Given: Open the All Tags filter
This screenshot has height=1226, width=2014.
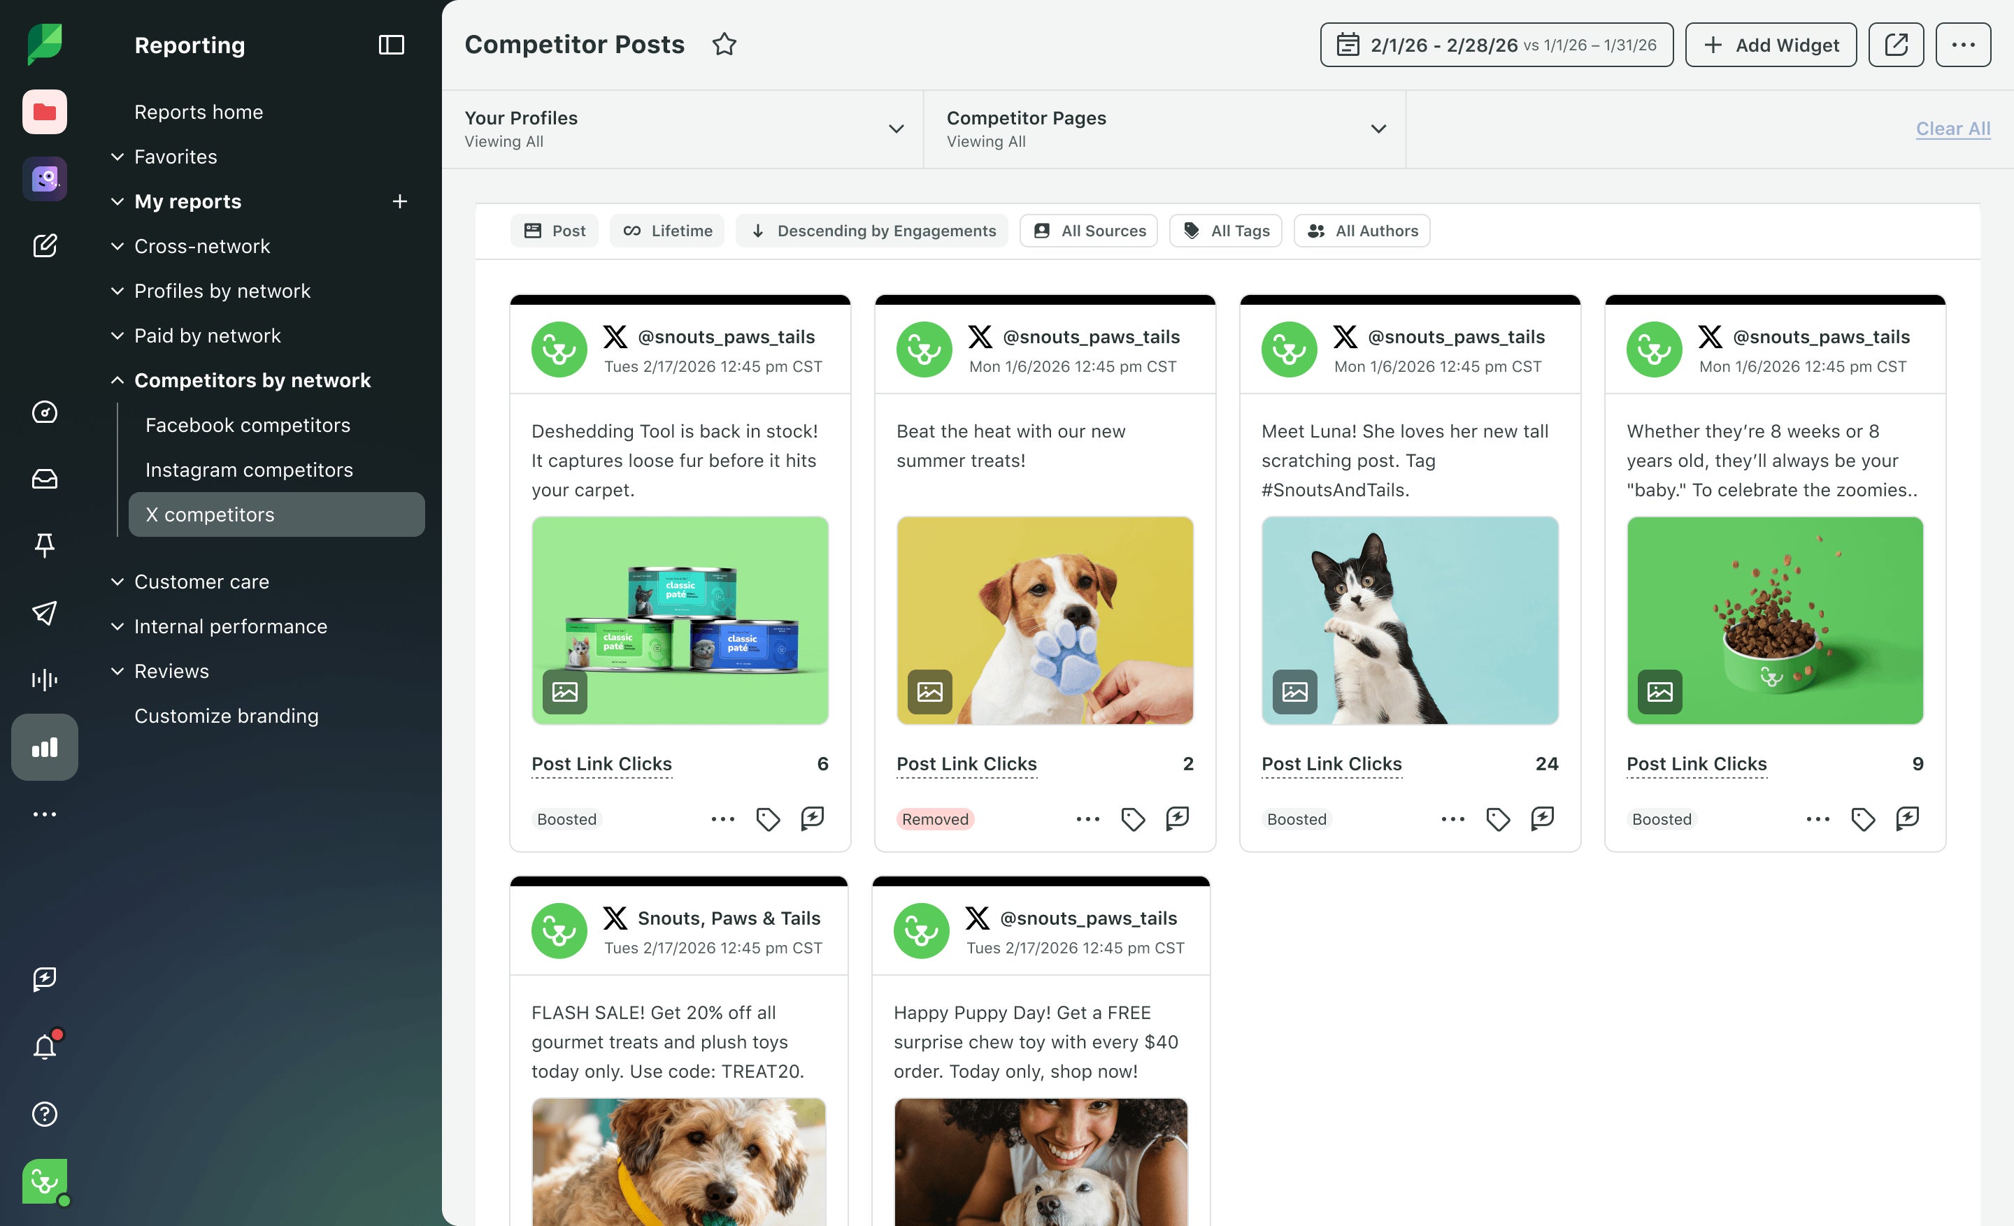Looking at the screenshot, I should click(x=1226, y=231).
